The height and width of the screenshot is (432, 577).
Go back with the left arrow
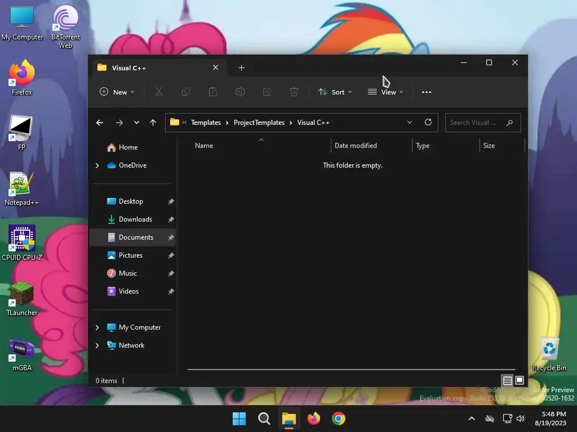[100, 123]
